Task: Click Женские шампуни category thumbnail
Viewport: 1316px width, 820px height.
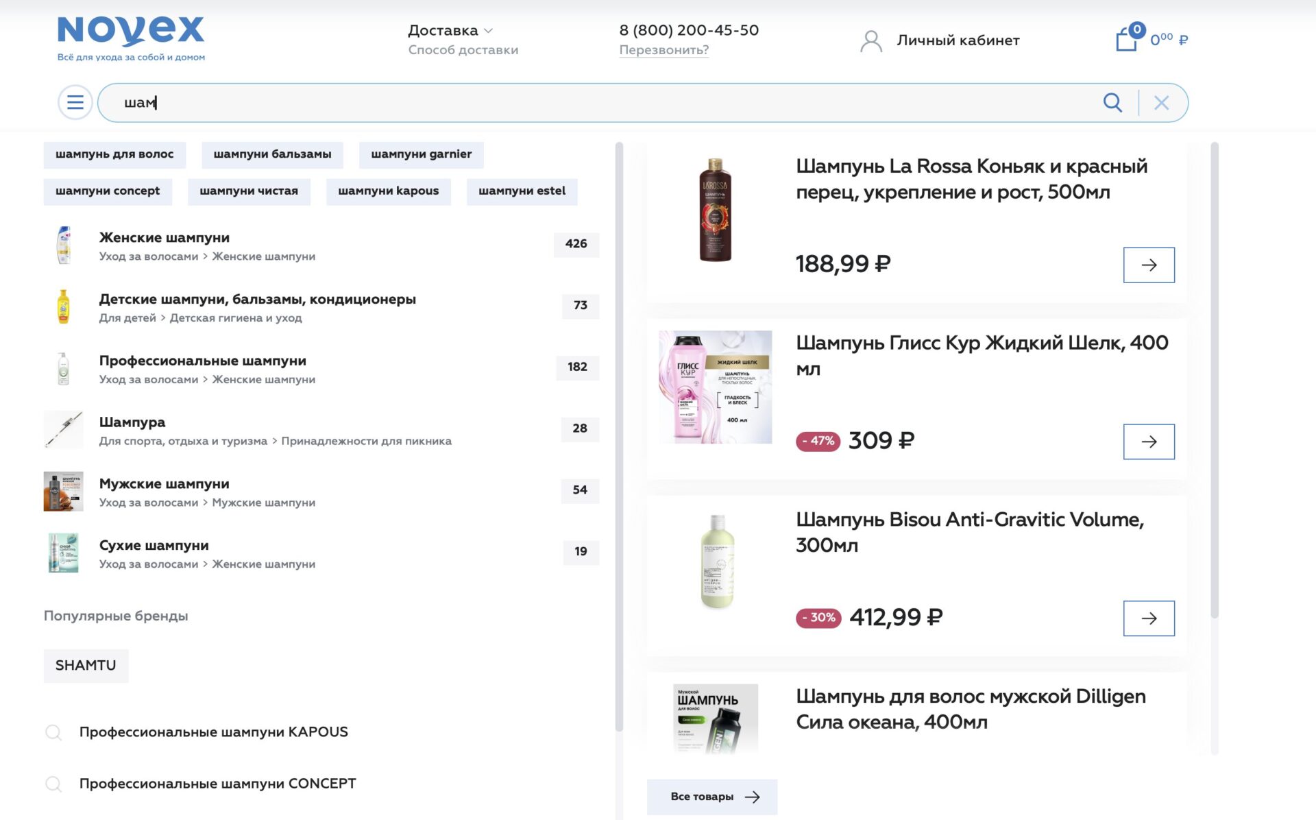Action: click(64, 245)
